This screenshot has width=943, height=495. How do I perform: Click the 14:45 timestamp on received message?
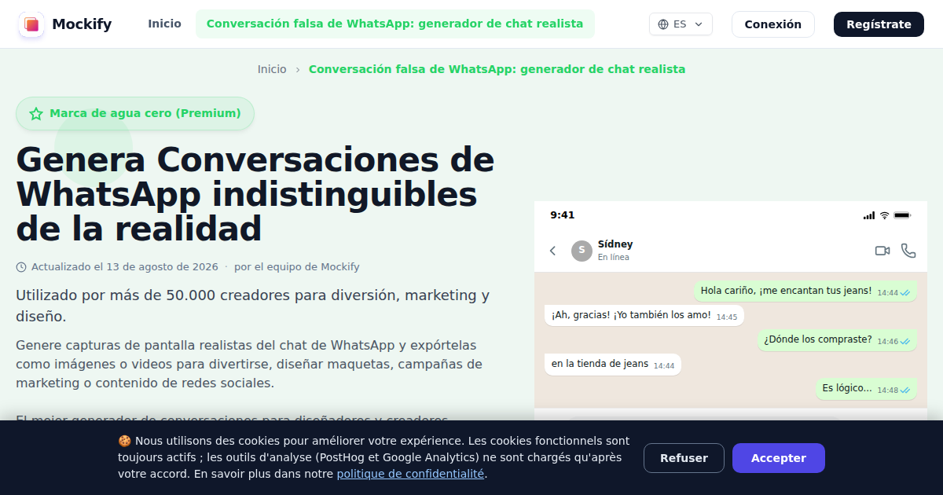tap(727, 317)
